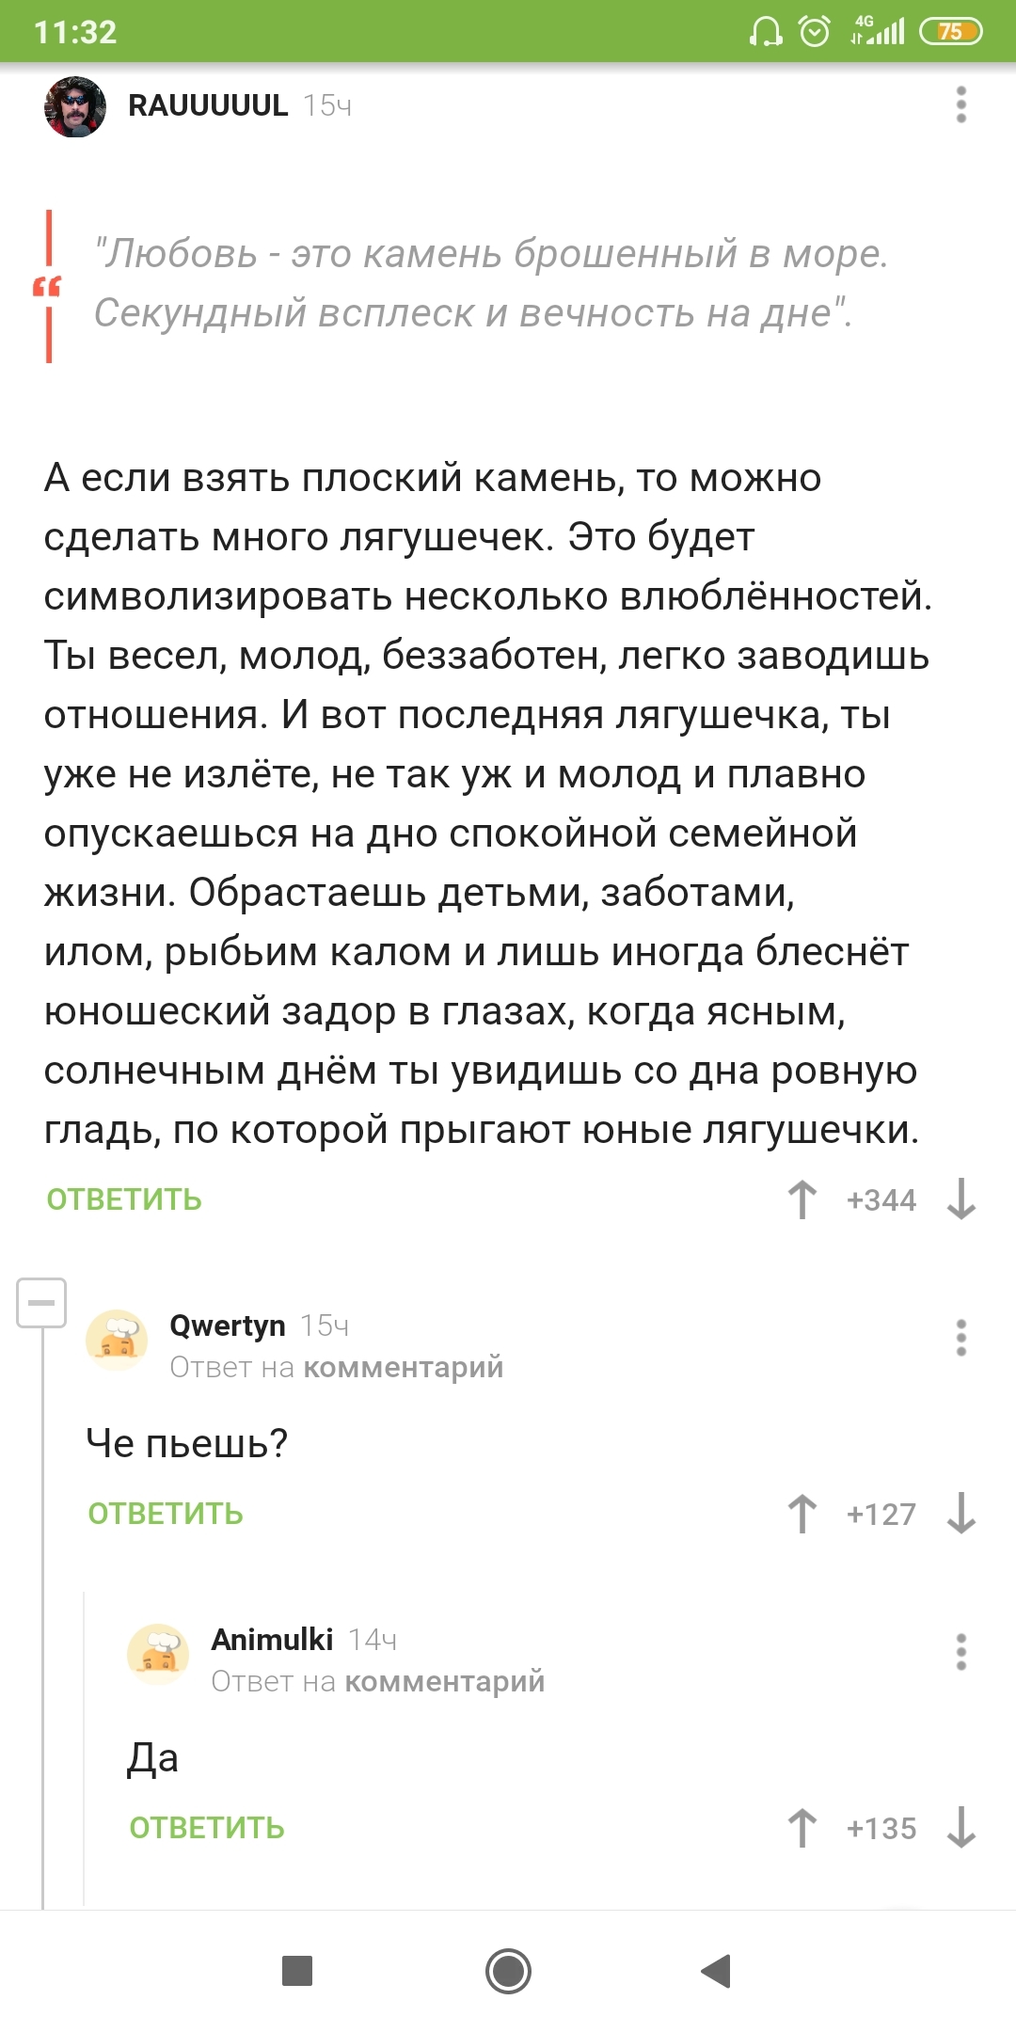The width and height of the screenshot is (1016, 2032).
Task: Open Qwertyn's avatar picture
Action: click(x=117, y=1341)
